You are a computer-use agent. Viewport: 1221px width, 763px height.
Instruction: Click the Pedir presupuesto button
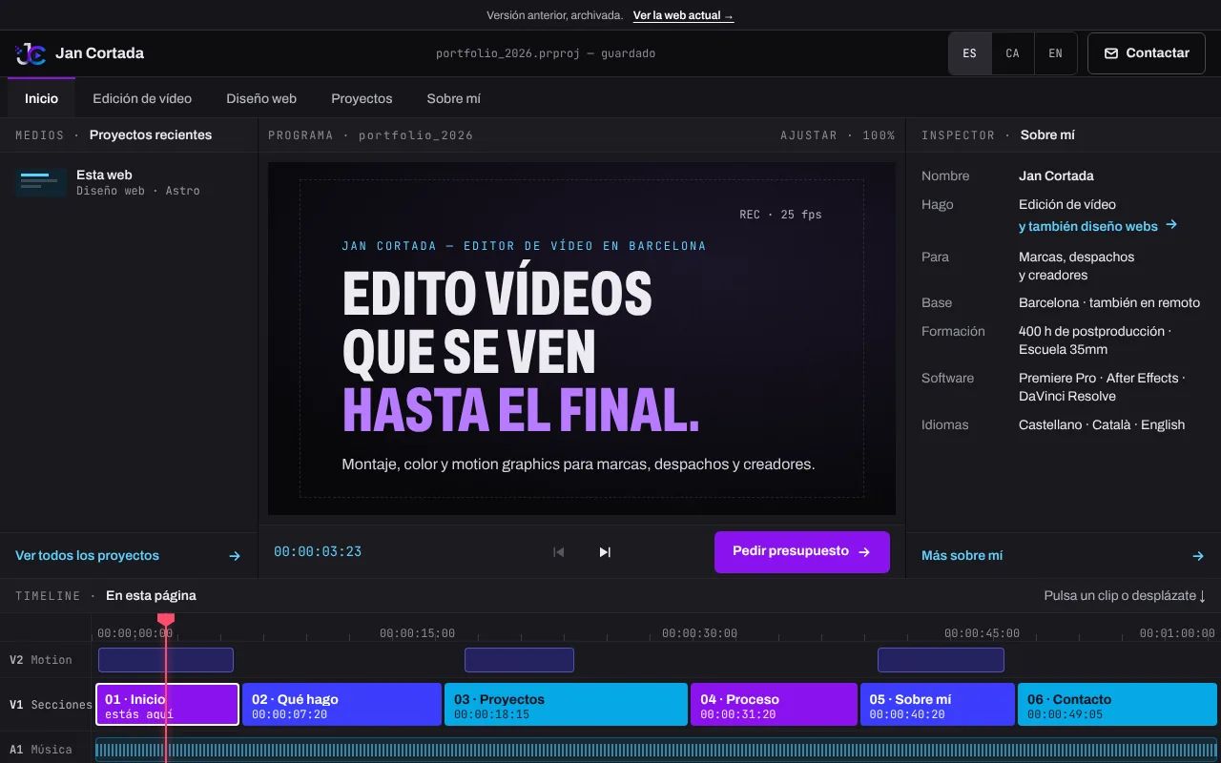802,552
